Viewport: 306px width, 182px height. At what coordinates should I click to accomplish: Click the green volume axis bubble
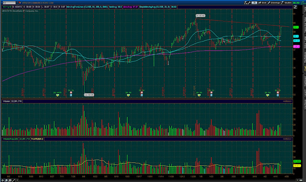tap(297, 161)
